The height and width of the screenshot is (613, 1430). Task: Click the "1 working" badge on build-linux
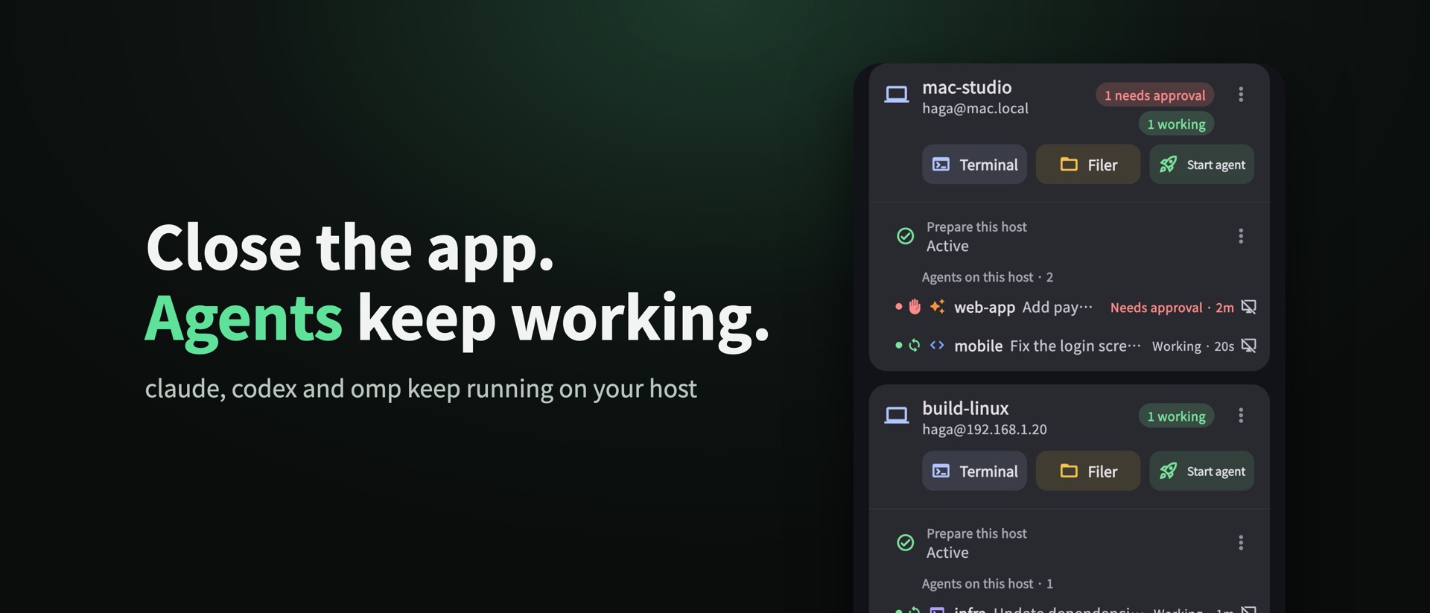pyautogui.click(x=1177, y=416)
